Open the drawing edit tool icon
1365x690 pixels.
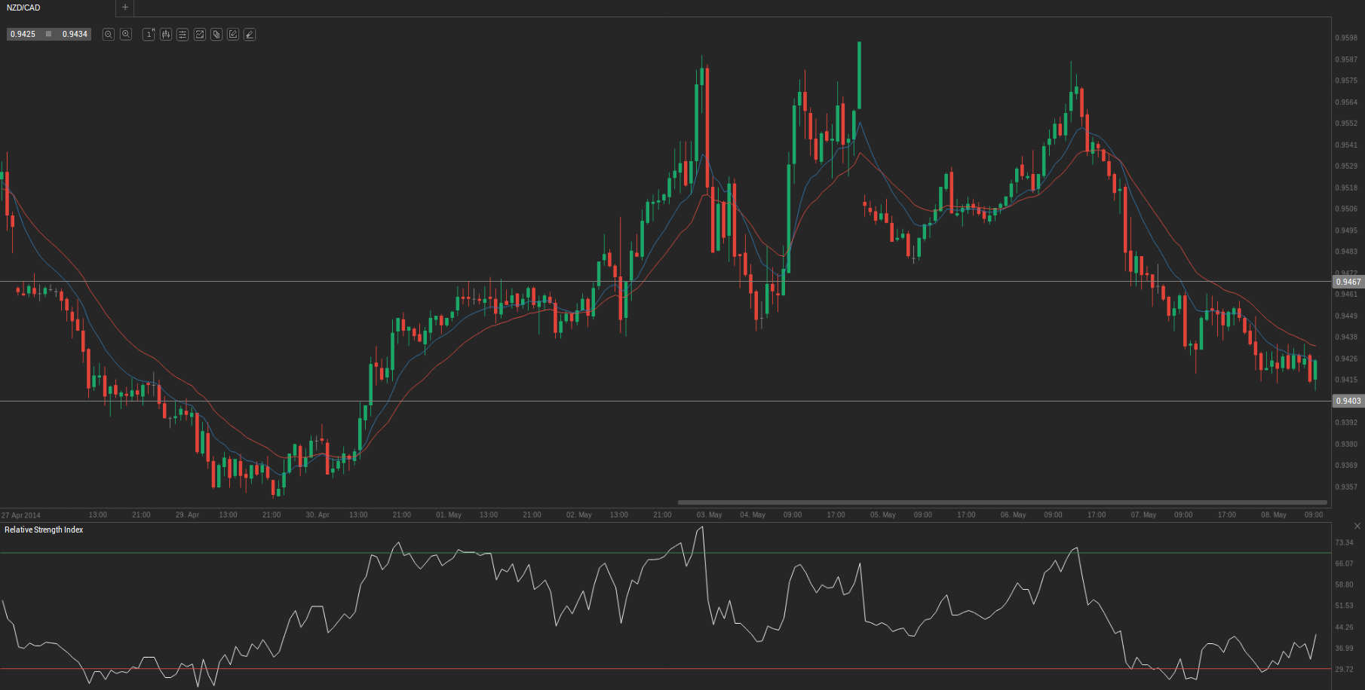233,35
